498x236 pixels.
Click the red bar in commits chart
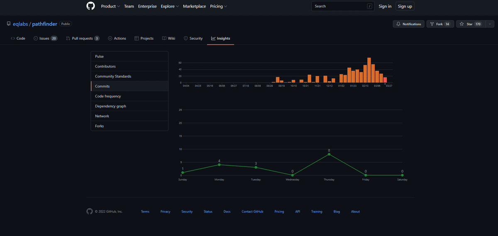click(x=385, y=80)
